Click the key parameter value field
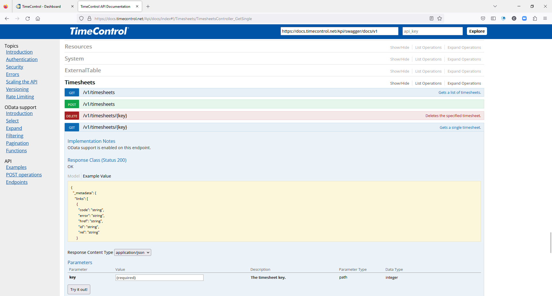 point(160,278)
